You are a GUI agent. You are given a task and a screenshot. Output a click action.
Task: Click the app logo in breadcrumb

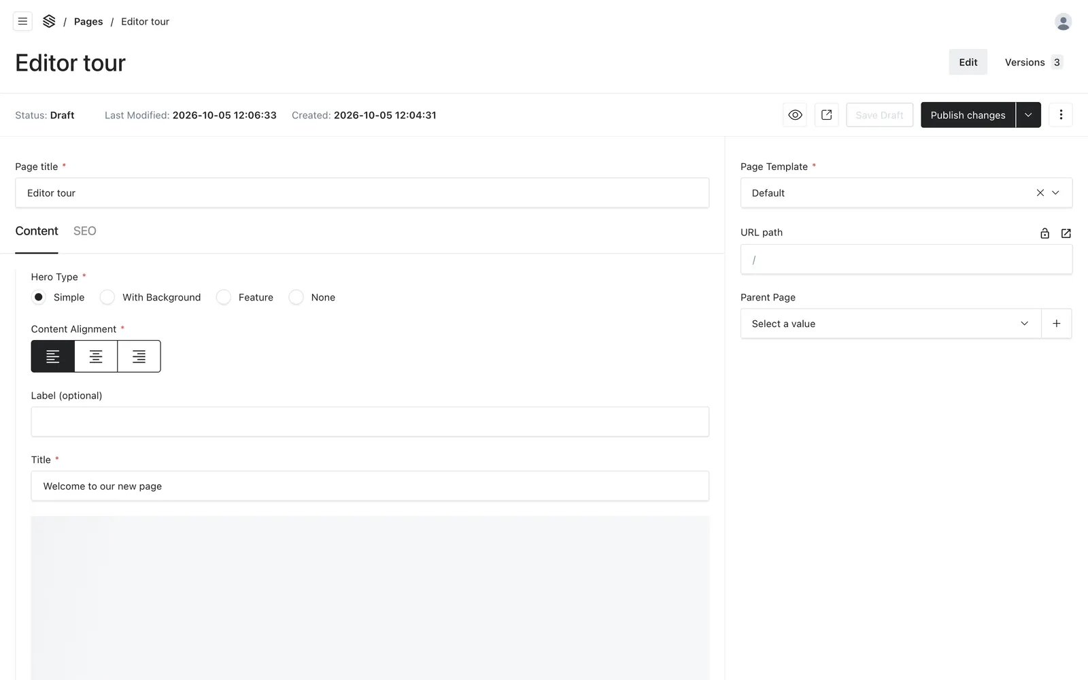click(49, 21)
